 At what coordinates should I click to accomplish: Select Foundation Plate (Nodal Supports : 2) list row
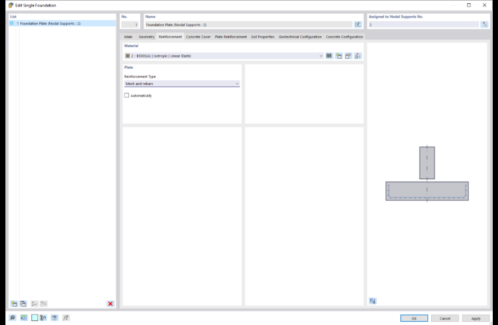[62, 24]
